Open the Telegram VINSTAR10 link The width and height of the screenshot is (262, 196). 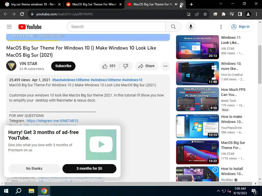pyautogui.click(x=52, y=121)
